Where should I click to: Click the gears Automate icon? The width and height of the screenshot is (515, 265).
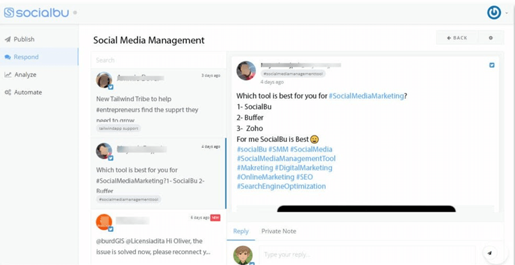pos(8,93)
